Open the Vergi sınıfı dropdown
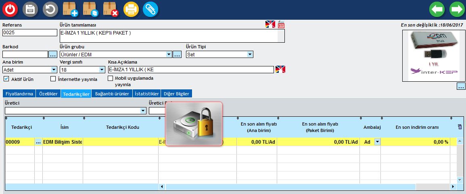The height and width of the screenshot is (194, 466). [x=102, y=70]
